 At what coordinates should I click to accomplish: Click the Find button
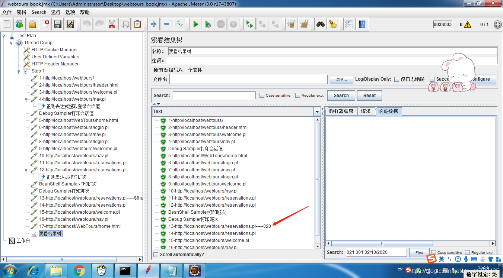point(419,253)
